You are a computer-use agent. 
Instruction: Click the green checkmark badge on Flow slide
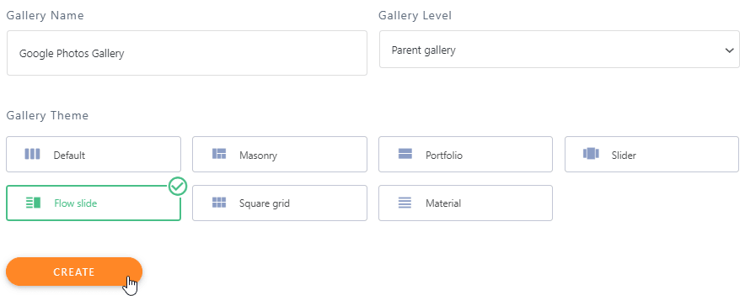coord(178,187)
